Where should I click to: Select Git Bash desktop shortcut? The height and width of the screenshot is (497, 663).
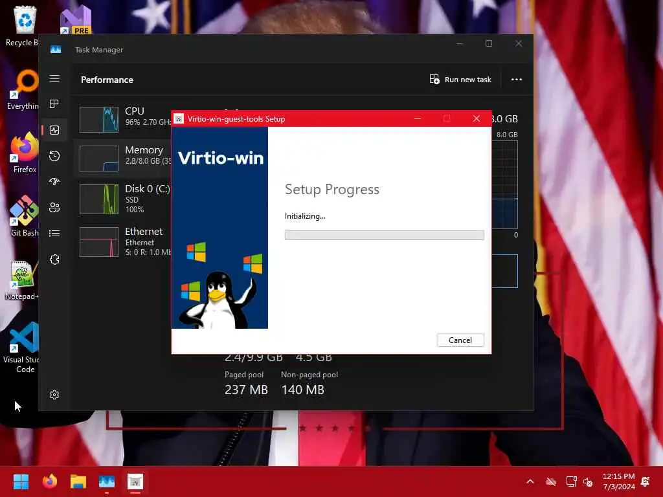click(x=24, y=216)
